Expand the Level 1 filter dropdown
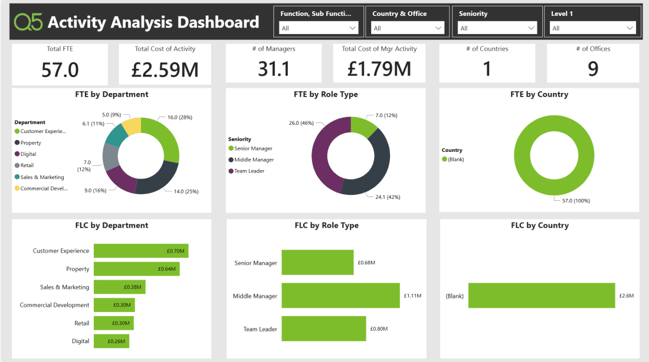The image size is (649, 362). tap(592, 28)
